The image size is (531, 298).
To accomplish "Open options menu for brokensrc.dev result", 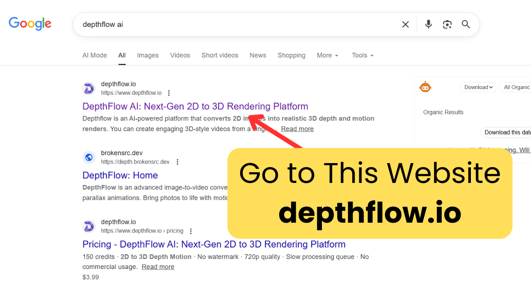I will 178,162.
